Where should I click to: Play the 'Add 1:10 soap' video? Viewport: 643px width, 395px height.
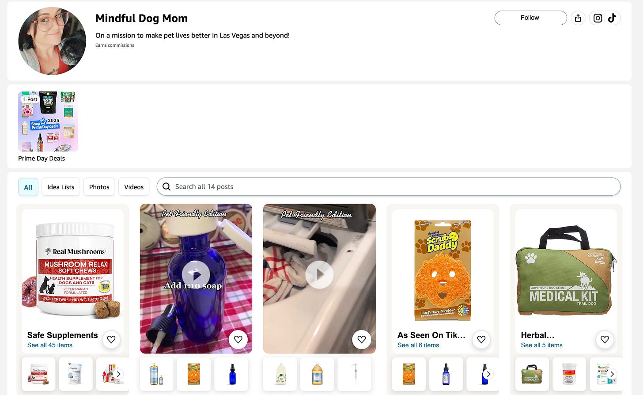click(x=196, y=274)
